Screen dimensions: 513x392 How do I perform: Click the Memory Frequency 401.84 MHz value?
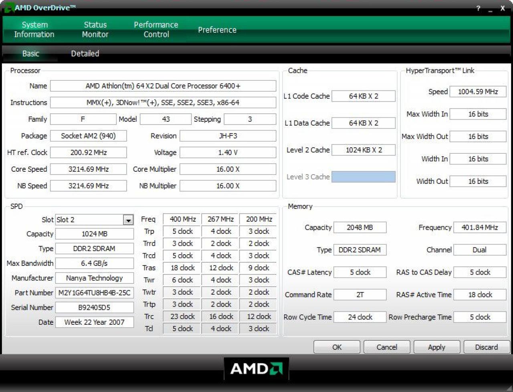480,227
